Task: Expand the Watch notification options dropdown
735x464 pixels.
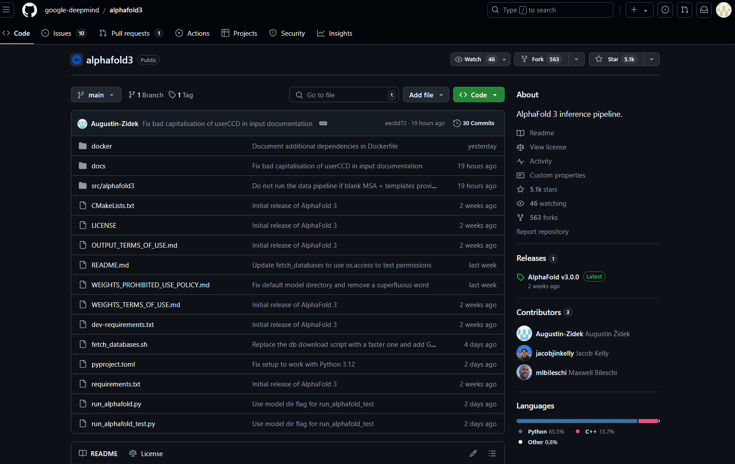Action: [504, 59]
